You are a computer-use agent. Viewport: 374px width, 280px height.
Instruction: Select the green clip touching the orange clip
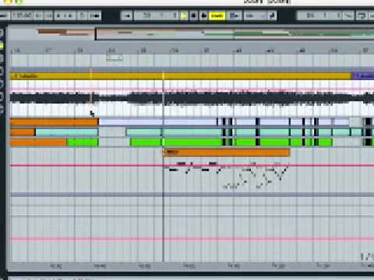tap(83, 142)
